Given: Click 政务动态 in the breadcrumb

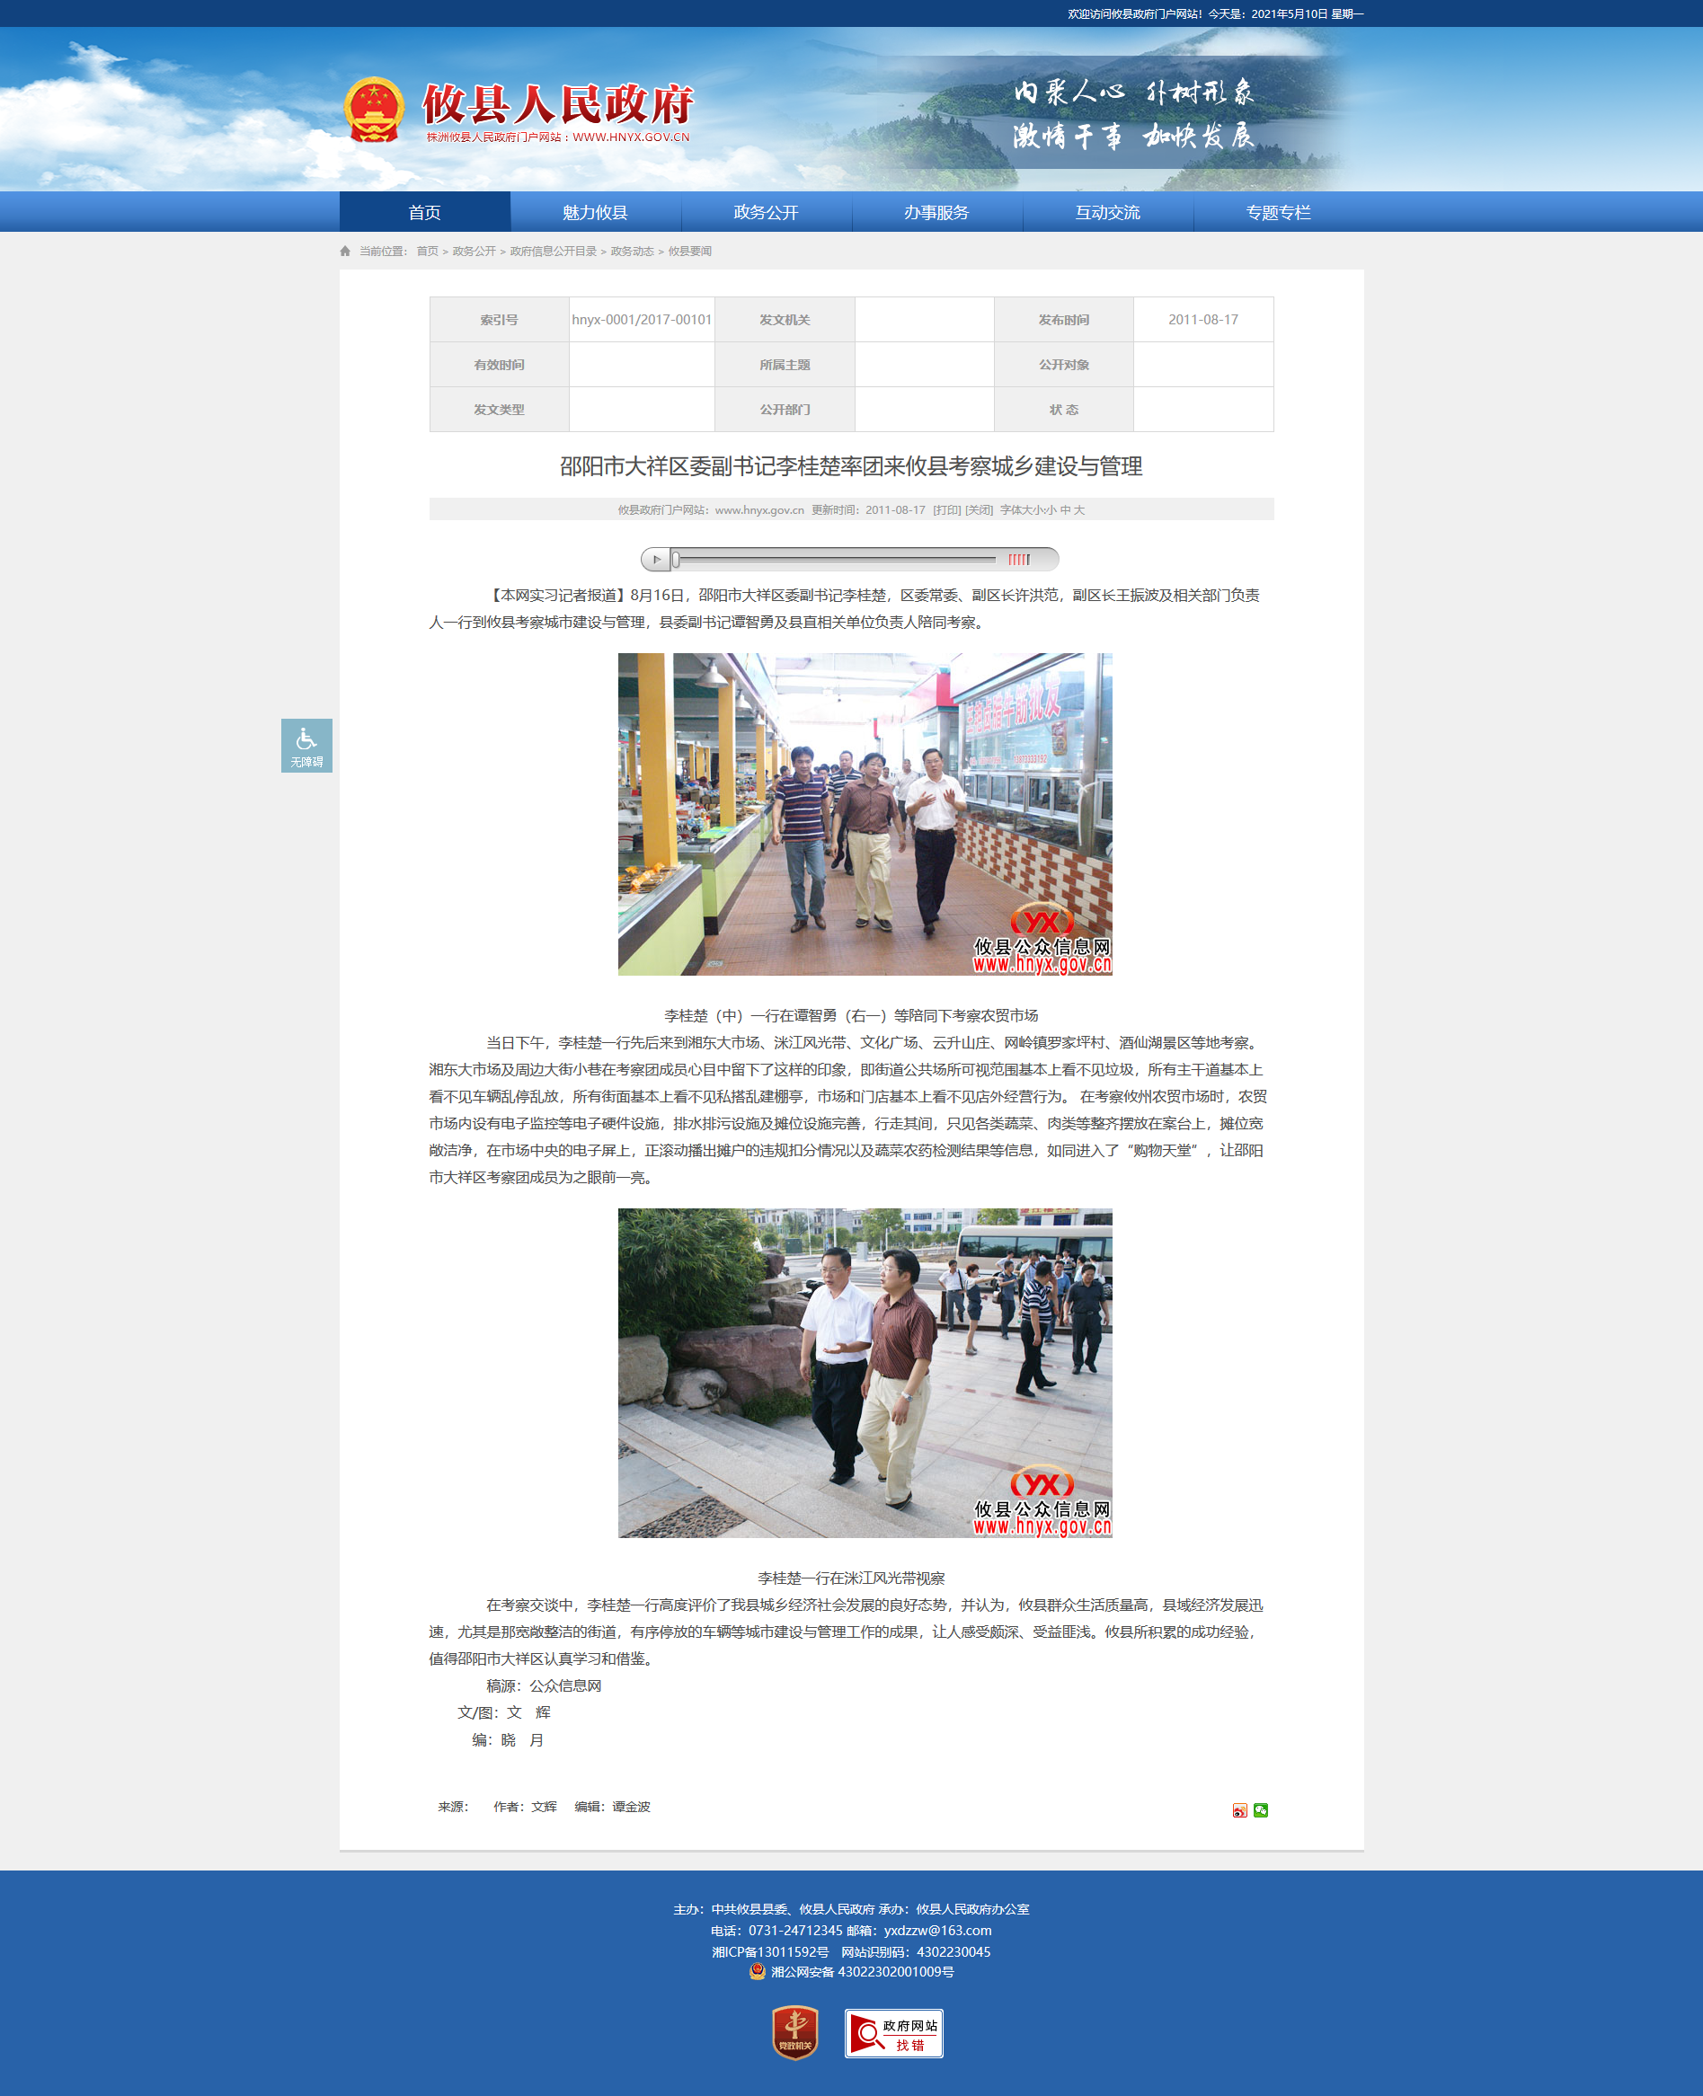Looking at the screenshot, I should [632, 251].
